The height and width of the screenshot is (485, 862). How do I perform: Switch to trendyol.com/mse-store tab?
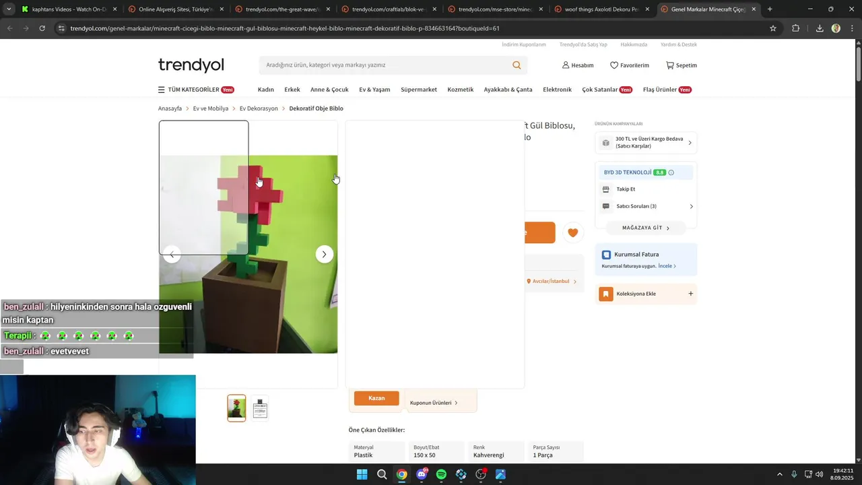point(494,9)
